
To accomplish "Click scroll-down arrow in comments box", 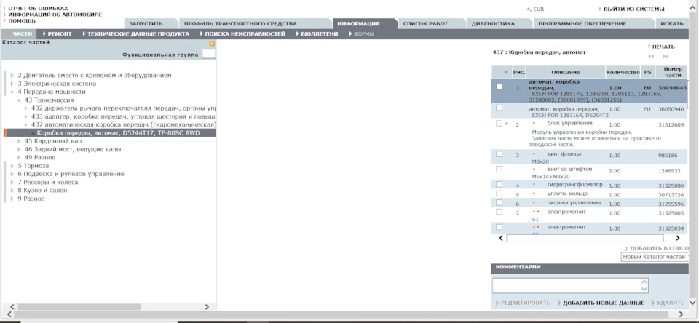I will 644,289.
